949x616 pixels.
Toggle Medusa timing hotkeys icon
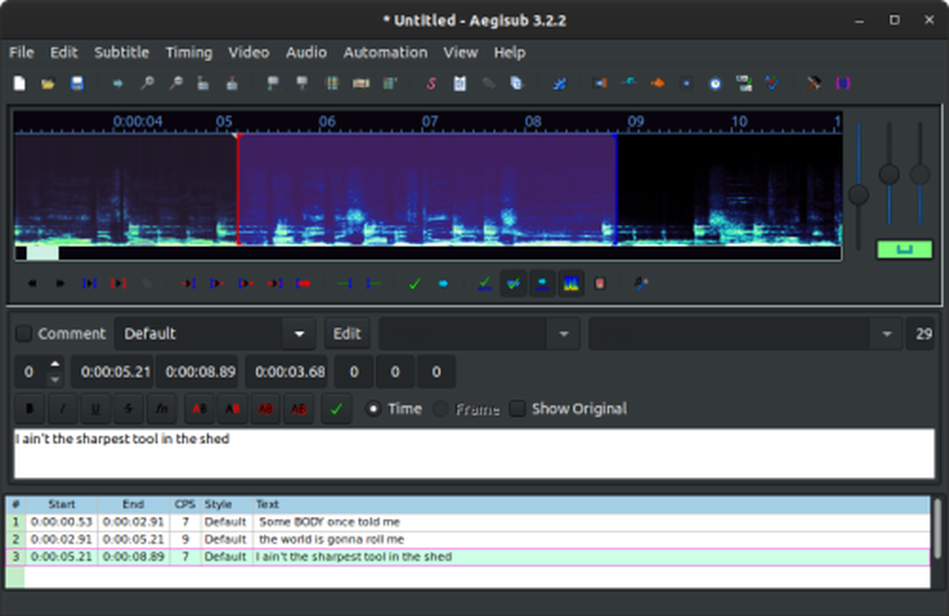[600, 284]
